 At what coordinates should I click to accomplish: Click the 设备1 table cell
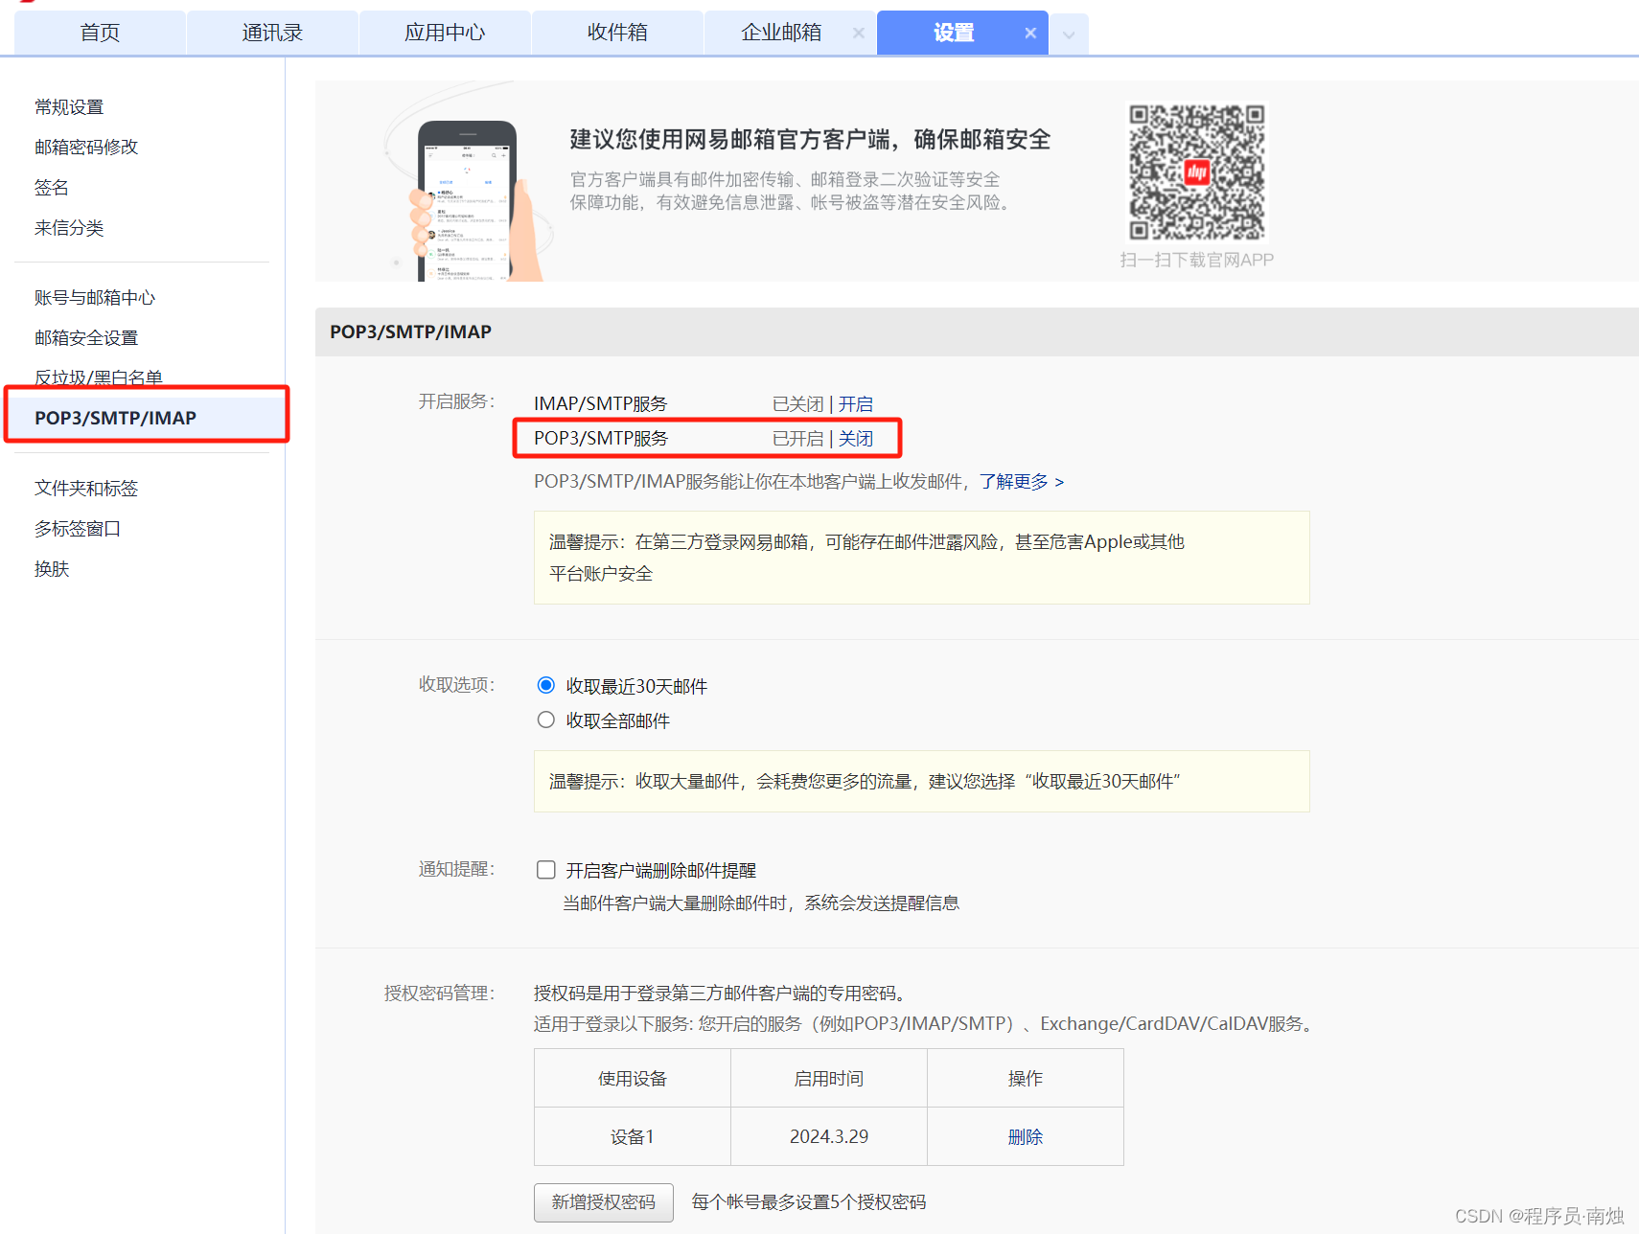click(633, 1137)
